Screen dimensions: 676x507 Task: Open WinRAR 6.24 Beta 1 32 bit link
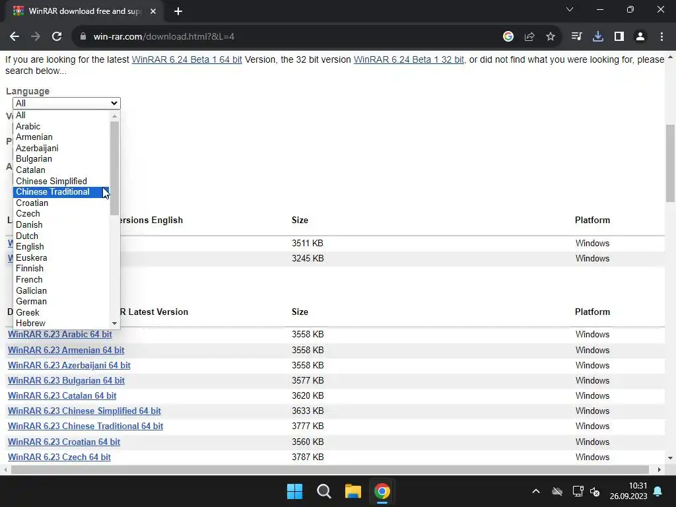[409, 59]
